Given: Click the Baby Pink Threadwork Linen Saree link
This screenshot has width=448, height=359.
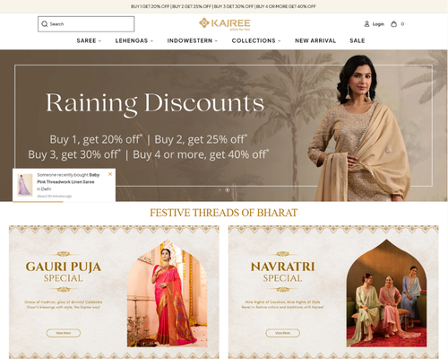Looking at the screenshot, I should [x=68, y=179].
